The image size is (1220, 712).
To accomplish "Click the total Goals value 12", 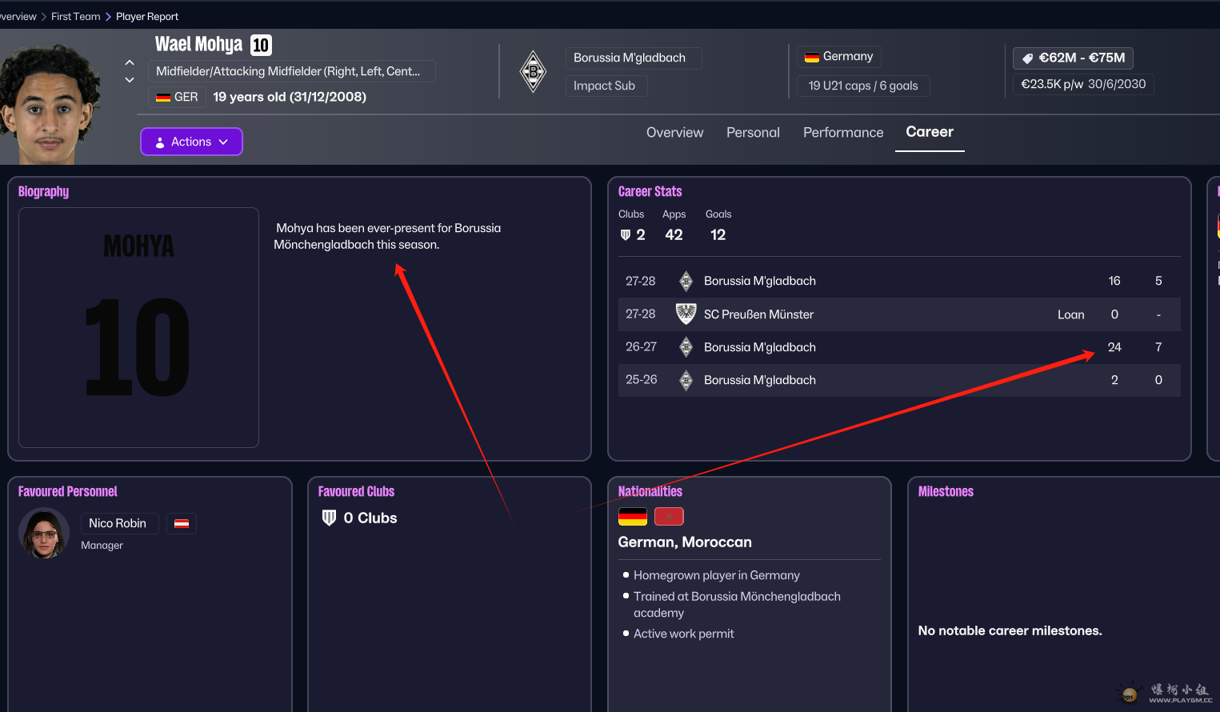I will 718,235.
